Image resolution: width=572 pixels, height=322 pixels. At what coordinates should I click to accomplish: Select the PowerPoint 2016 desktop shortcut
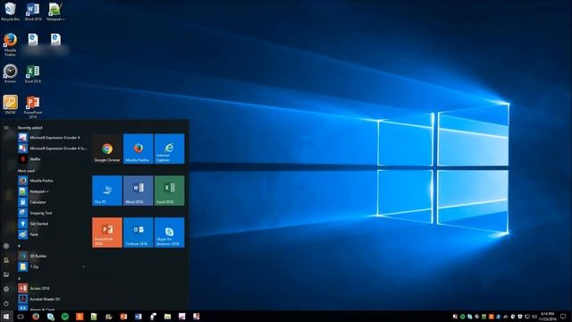(x=33, y=107)
